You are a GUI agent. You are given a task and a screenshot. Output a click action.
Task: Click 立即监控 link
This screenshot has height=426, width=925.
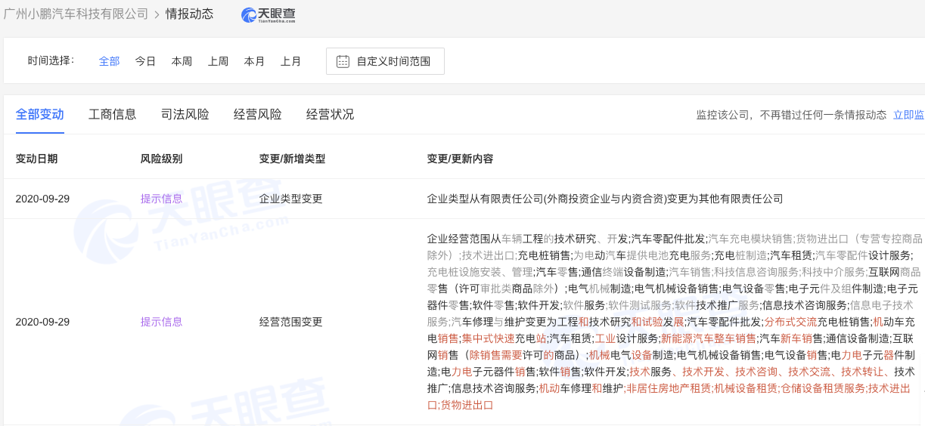coord(909,115)
